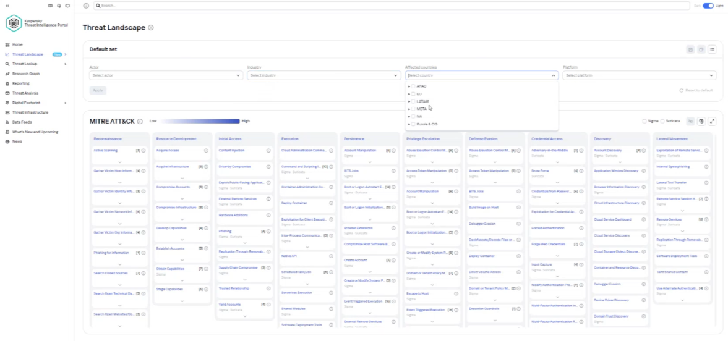This screenshot has height=341, width=728.
Task: Click info icon for Drive-by Compromise
Action: tap(268, 167)
